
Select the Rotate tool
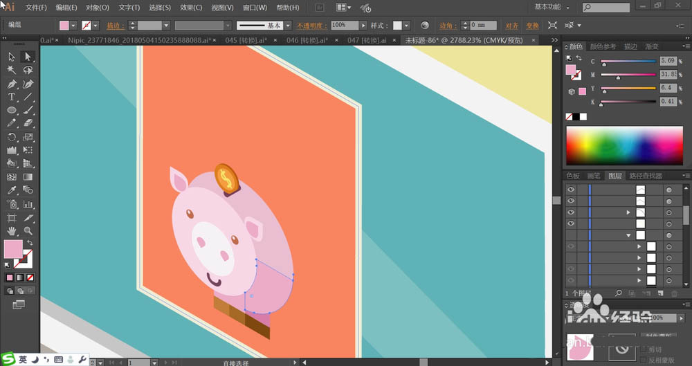coord(12,137)
